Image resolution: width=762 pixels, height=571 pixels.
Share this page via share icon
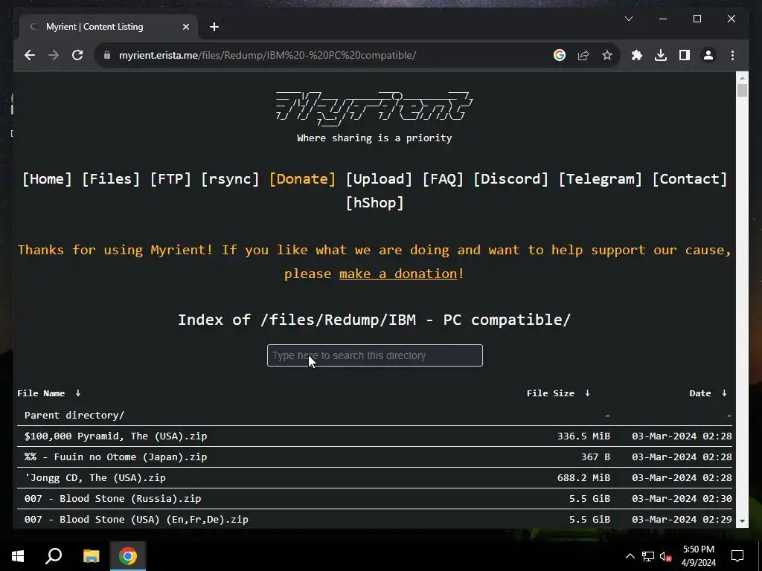tap(583, 55)
